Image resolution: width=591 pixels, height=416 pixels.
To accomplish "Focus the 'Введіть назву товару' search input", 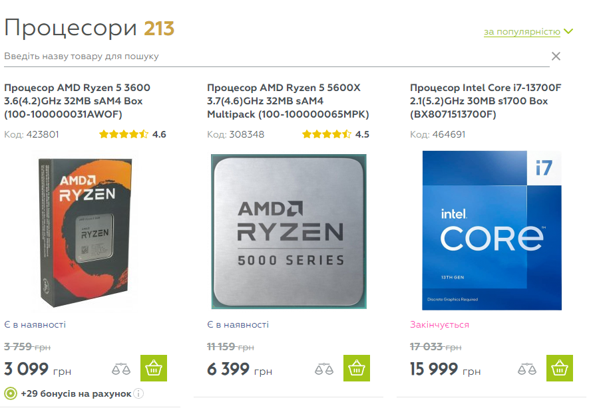I will [277, 56].
